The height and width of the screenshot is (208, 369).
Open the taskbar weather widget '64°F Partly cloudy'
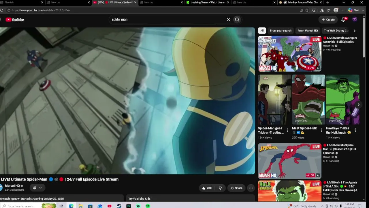point(302,206)
